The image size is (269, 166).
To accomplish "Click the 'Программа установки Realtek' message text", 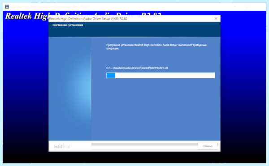I will click(156, 47).
